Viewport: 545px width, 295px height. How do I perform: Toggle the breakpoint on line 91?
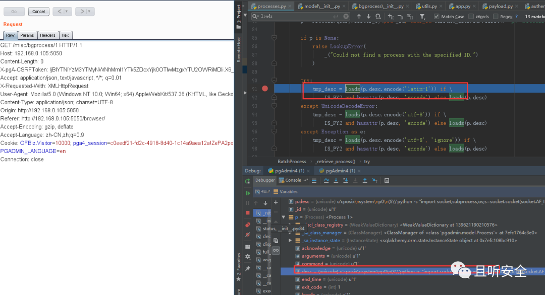click(x=265, y=89)
